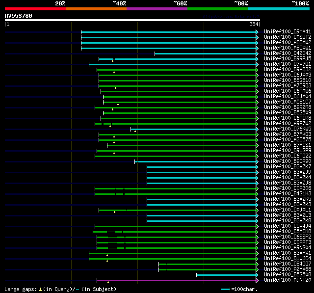This screenshot has height=293, width=314.
Task: Click the arrowhead ending the Q9MA41 bar
Action: [x=257, y=32]
